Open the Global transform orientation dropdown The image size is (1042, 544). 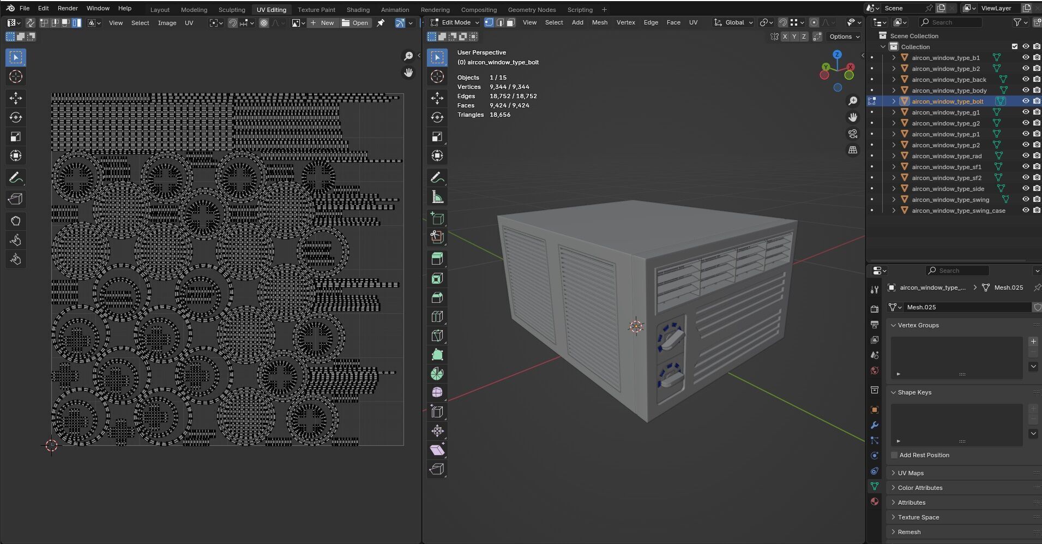[x=733, y=22]
